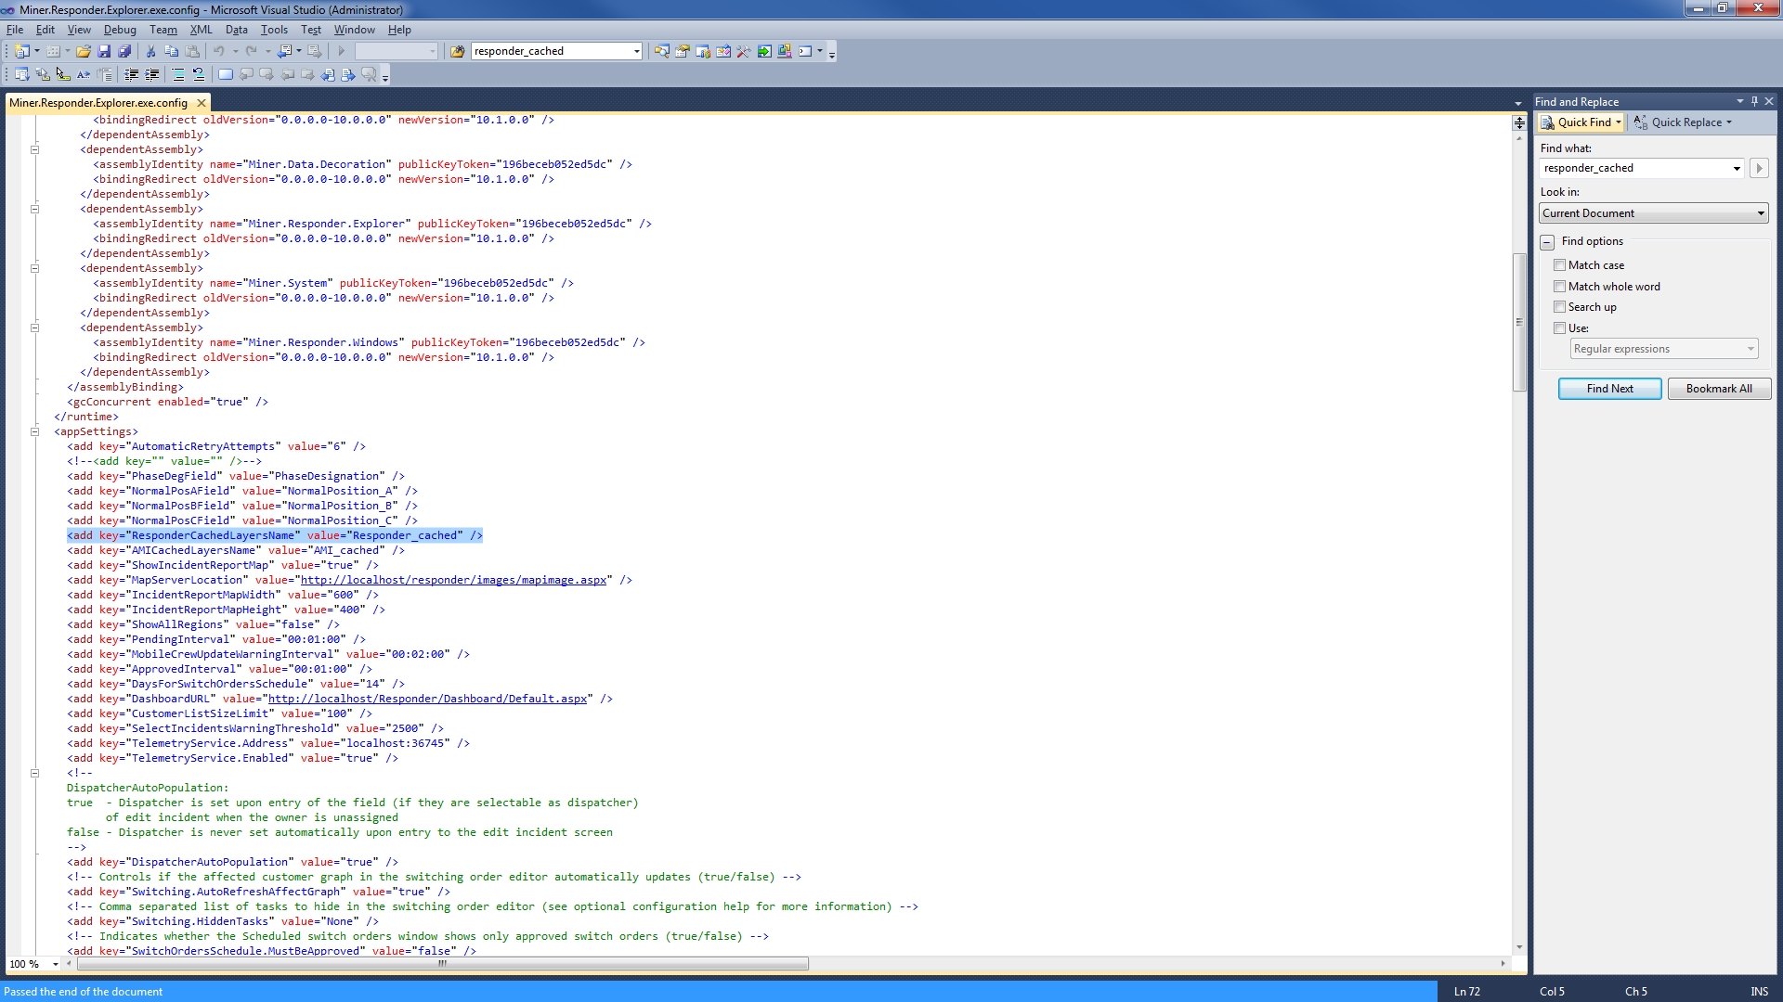Open the Solution Explorer via its toolbar icon

[x=661, y=51]
